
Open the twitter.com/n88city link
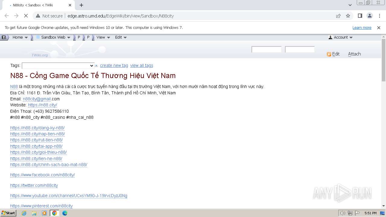tap(34, 185)
